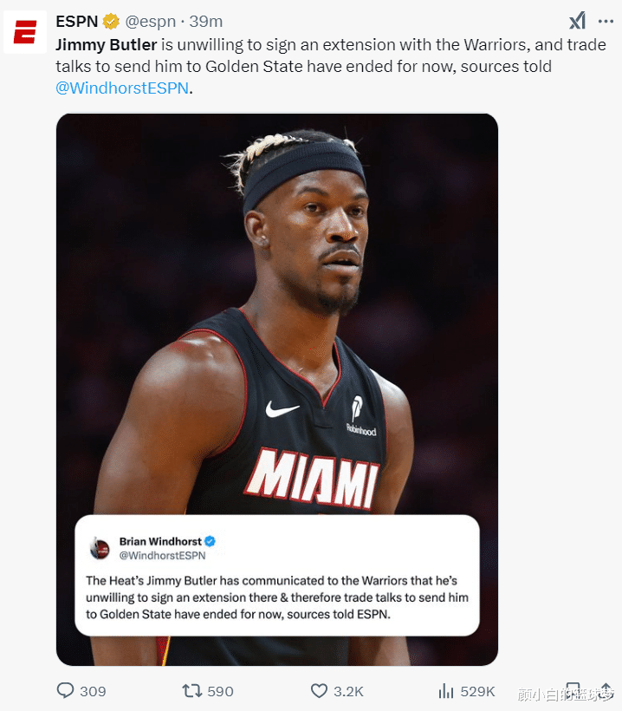
Task: Click the blue verified badge by Brian Windhorst
Action: point(210,541)
